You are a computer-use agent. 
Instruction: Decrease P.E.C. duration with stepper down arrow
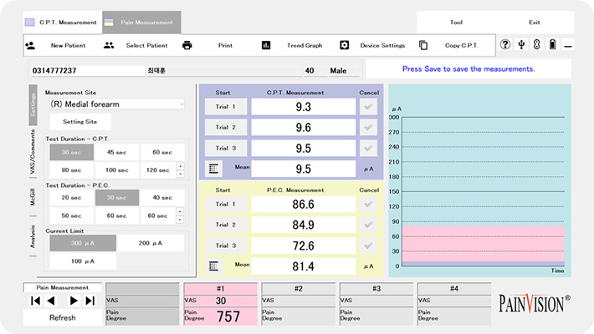(181, 219)
